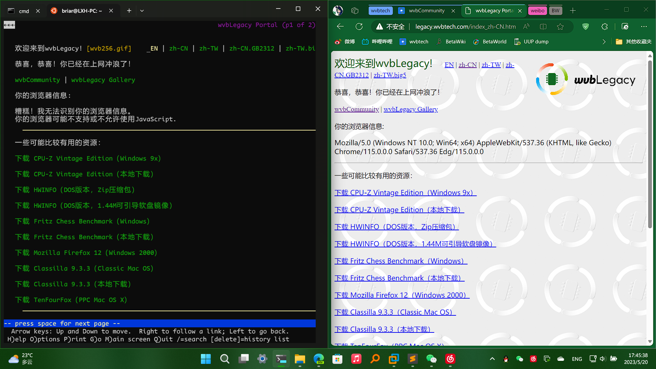Open terminal profiles dropdown arrow
The width and height of the screenshot is (656, 369).
click(142, 11)
